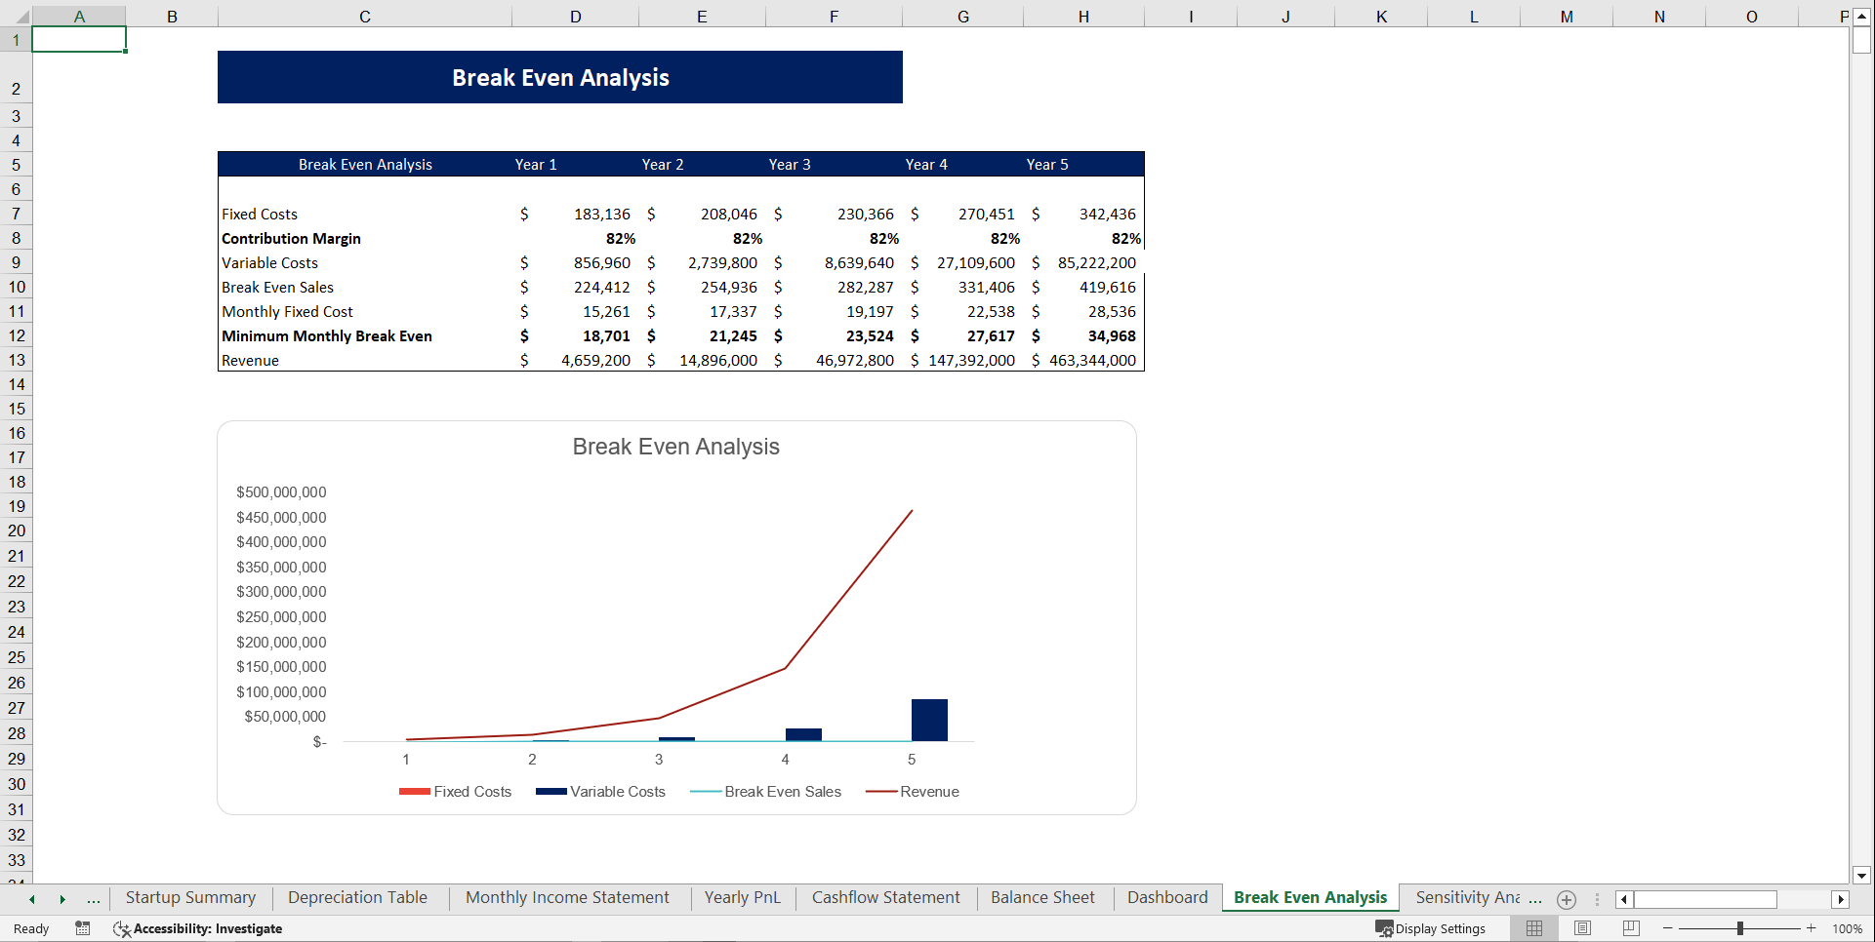The image size is (1875, 942).
Task: Go to Yearly PnL sheet
Action: click(743, 898)
